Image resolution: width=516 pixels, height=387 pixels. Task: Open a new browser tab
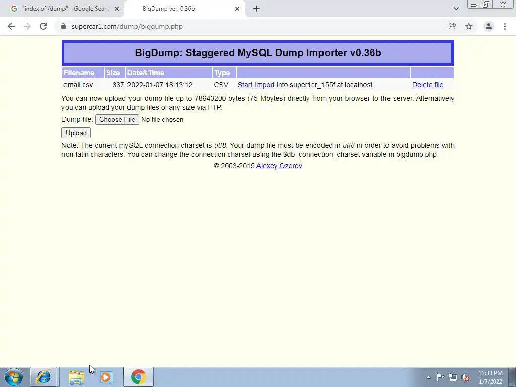pyautogui.click(x=256, y=9)
